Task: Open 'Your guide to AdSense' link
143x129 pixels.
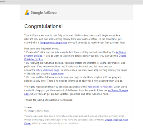Action: click(x=100, y=87)
